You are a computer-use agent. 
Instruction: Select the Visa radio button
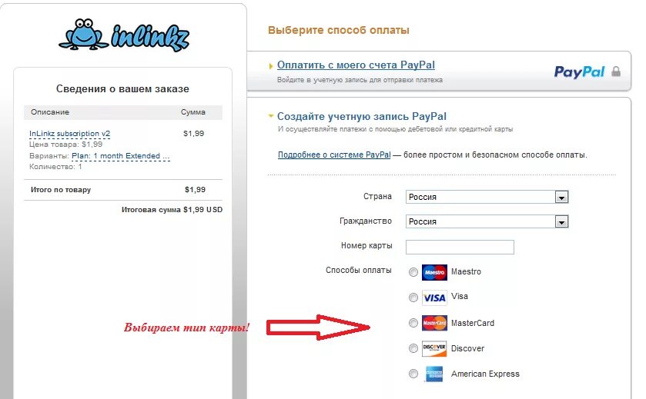tap(413, 298)
